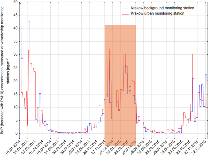Click the x-axis date 30.06.2014
208x155 pixels.
click(x=60, y=147)
